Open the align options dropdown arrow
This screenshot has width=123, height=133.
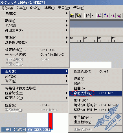tap(93, 15)
